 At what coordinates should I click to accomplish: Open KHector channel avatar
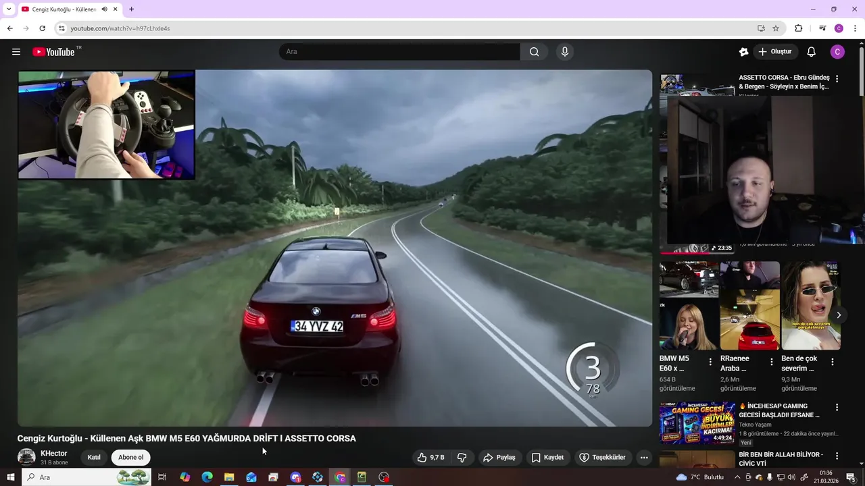[26, 457]
